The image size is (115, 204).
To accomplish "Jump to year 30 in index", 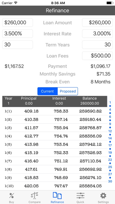I will coord(110,181).
